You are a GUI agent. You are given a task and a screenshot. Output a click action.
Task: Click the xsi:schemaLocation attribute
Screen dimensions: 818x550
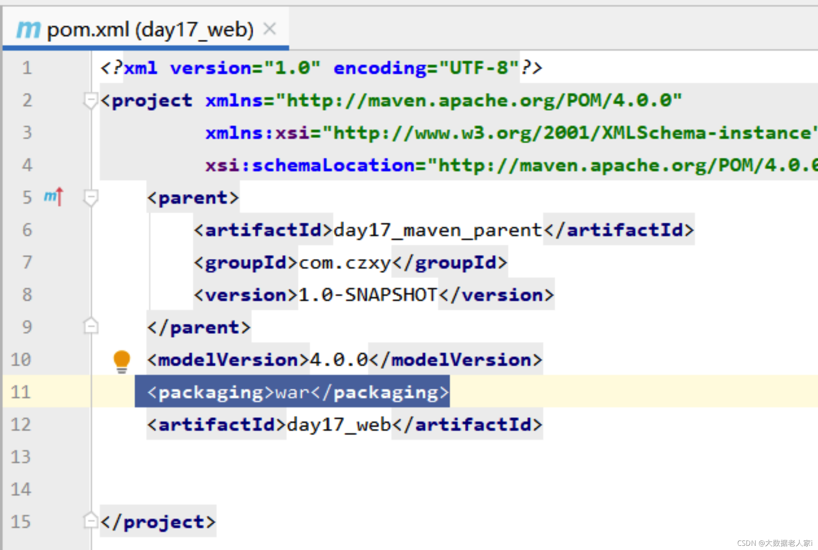click(511, 166)
